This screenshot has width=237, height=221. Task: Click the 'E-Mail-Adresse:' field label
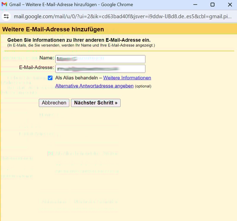[x=36, y=67]
